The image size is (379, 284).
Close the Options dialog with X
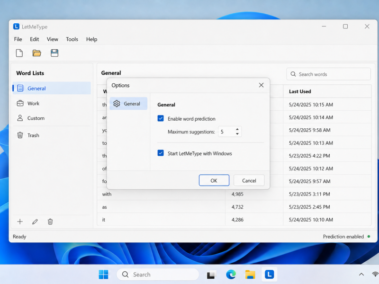262,85
